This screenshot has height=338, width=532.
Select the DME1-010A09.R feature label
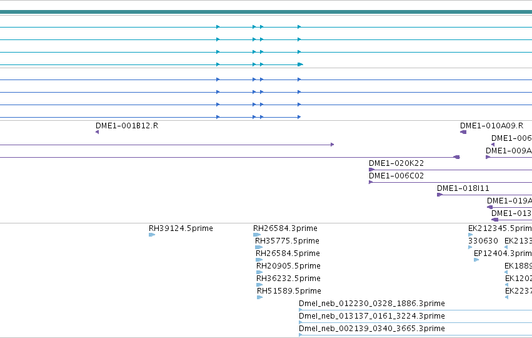coord(491,126)
